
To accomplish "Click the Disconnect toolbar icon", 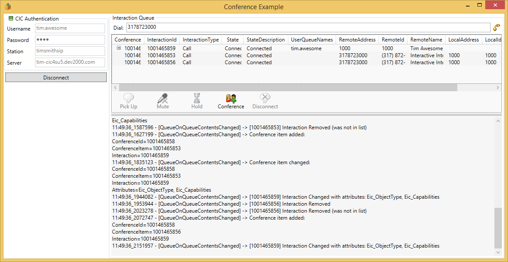I will (x=265, y=98).
